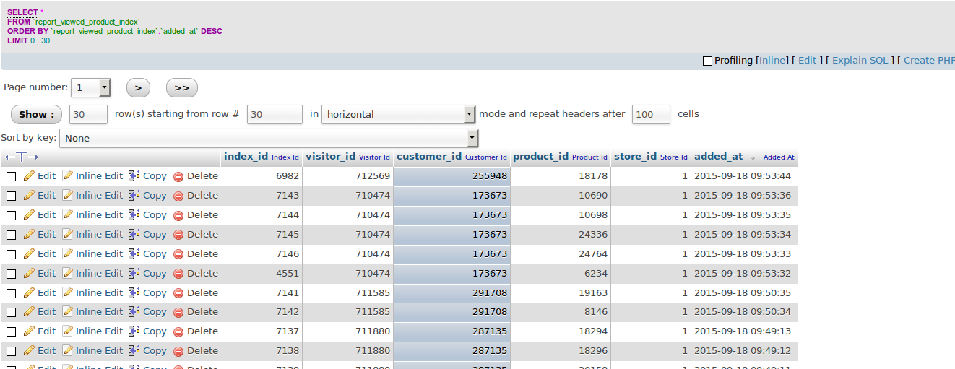Click the pencil Edit icon for row 7146
The height and width of the screenshot is (369, 955).
29,253
